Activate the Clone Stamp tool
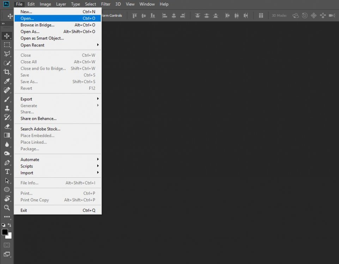 tap(7, 108)
